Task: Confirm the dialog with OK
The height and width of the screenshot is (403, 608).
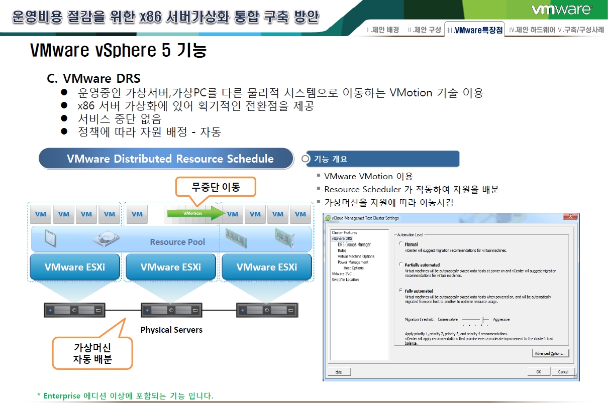Action: point(538,372)
